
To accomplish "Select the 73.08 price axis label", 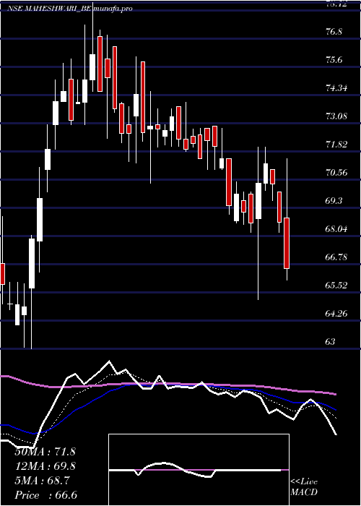I will pos(336,116).
